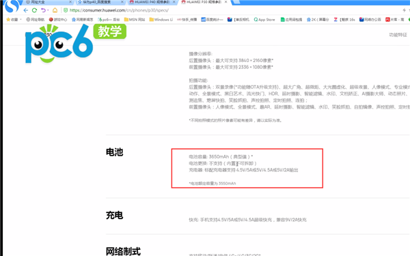The width and height of the screenshot is (410, 256).
Task: Close the HUAWEI P40 tab
Action: 174,2
